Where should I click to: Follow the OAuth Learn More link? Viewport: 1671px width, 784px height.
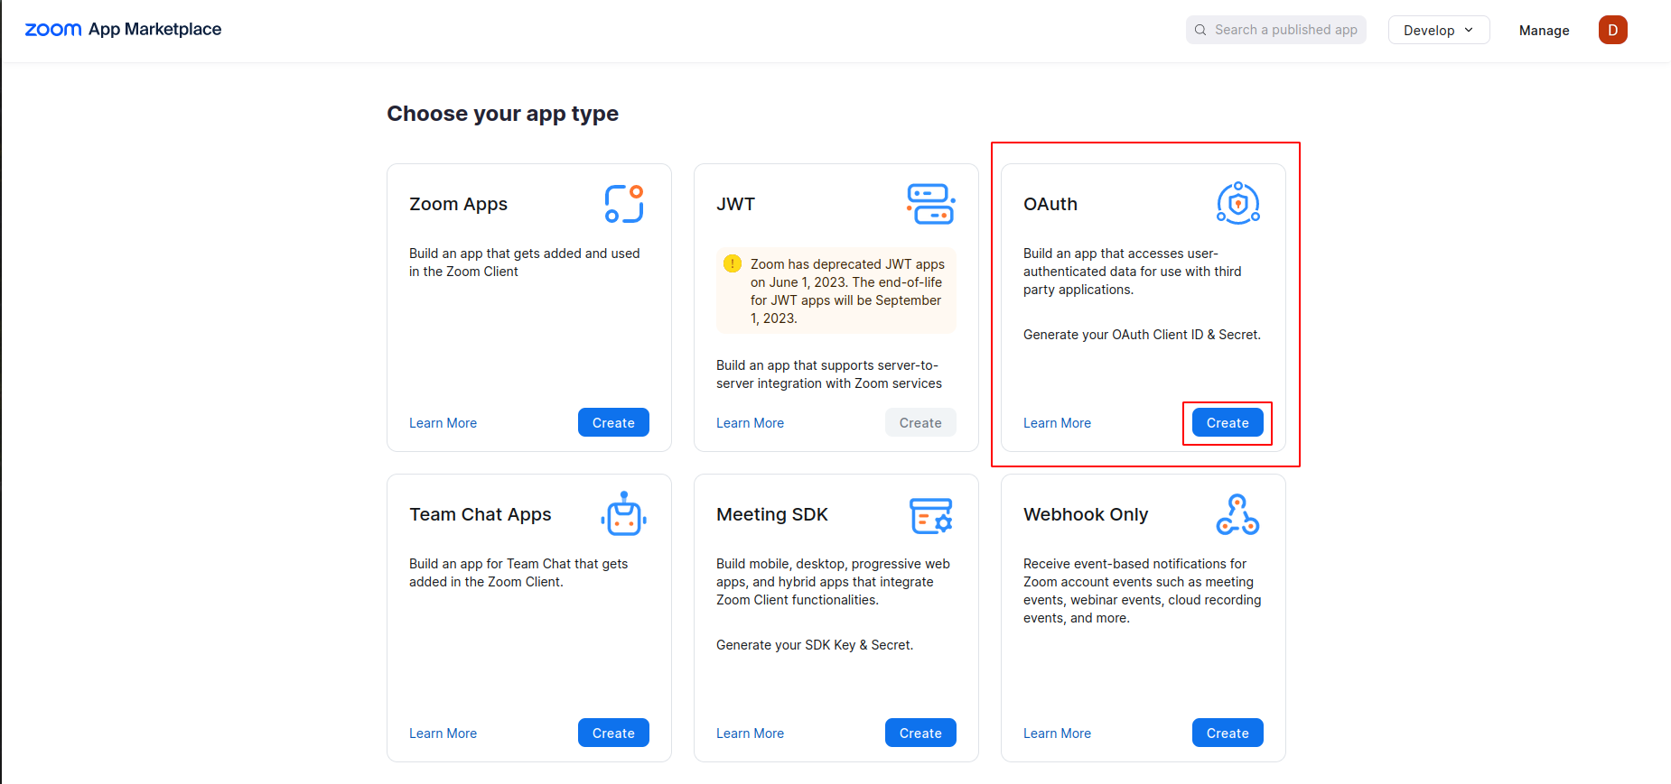click(x=1057, y=423)
